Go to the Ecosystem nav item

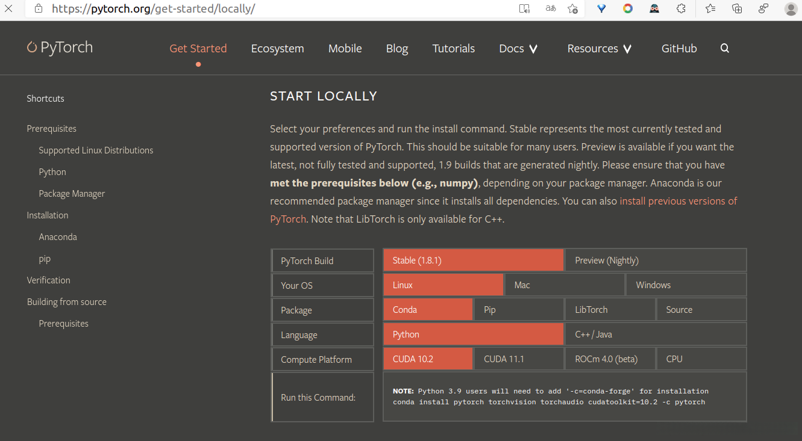277,49
